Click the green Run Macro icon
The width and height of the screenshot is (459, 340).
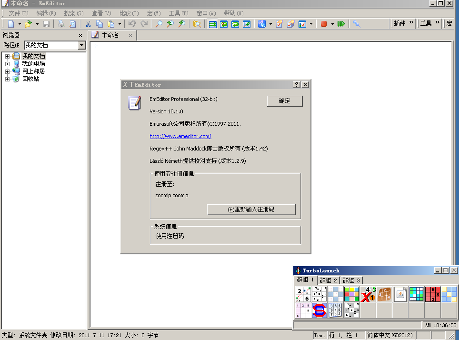pyautogui.click(x=341, y=24)
